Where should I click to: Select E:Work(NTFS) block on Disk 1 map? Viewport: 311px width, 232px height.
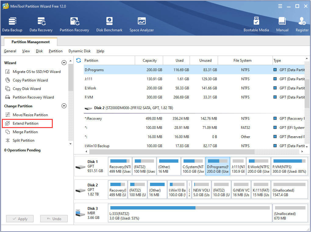coord(259,166)
